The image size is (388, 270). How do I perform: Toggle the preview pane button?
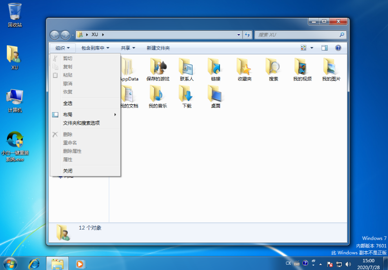[x=324, y=48]
